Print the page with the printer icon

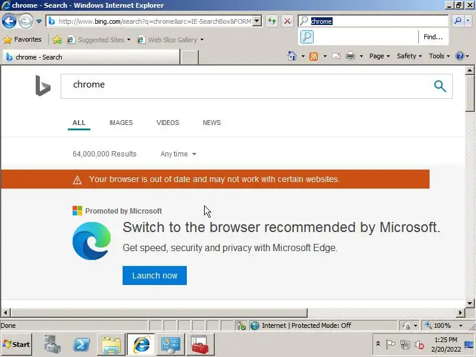point(350,56)
